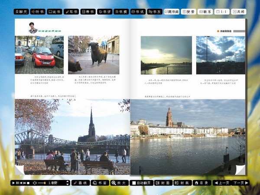Adjust the music volume slider
260x195 pixels.
pos(42,183)
